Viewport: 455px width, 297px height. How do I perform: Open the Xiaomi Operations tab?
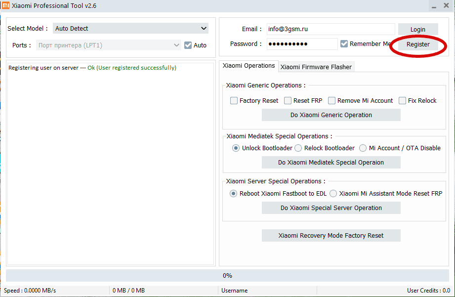tap(248, 66)
